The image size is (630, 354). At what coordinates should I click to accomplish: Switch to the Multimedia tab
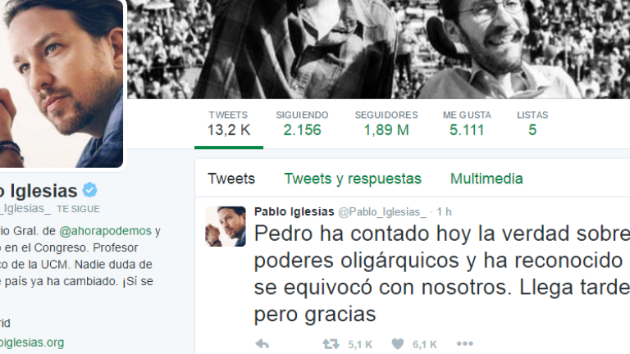pyautogui.click(x=486, y=179)
